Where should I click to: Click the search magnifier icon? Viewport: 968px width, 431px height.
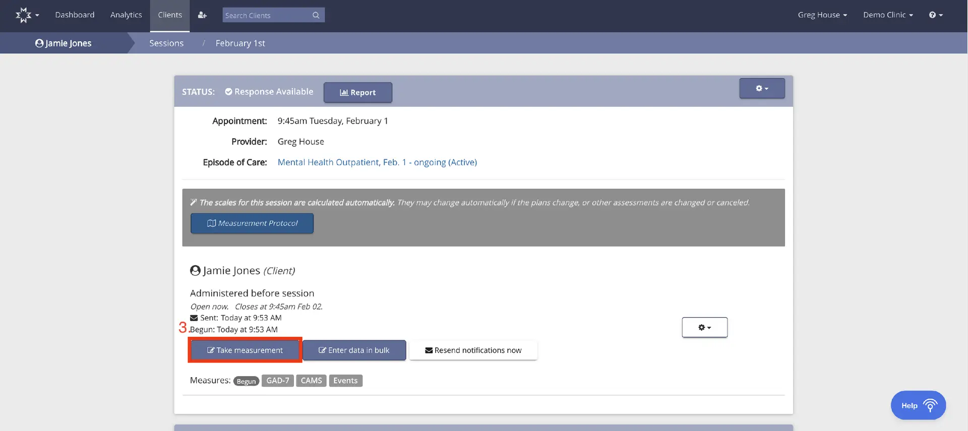[x=316, y=15]
